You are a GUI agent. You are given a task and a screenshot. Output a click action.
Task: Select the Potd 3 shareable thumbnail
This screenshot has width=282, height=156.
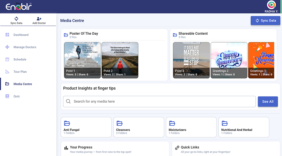pyautogui.click(x=191, y=60)
